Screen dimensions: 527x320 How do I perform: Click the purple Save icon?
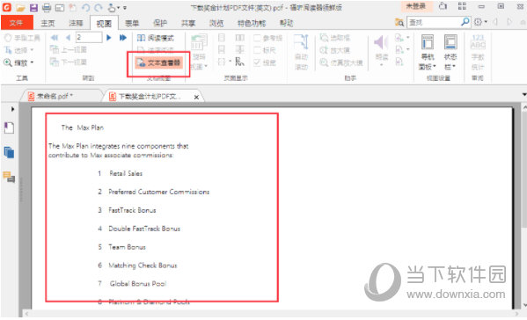[33, 7]
